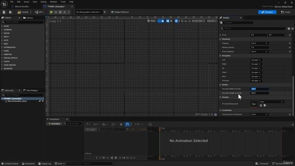Toggle lock on WarriorSizeBox_Base row
This screenshot has width=295, height=166.
[x=40, y=101]
